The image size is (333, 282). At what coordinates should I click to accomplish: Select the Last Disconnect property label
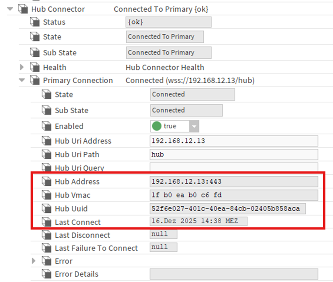82,235
